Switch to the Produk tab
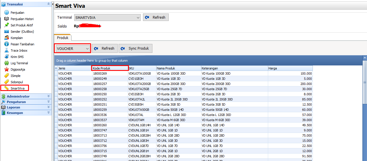Image resolution: width=367 pixels, height=161 pixels. point(63,38)
